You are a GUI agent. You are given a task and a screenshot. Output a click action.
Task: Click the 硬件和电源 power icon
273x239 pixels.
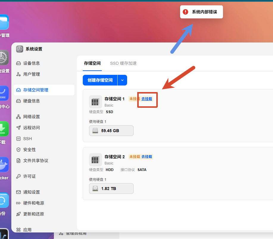pyautogui.click(x=18, y=203)
